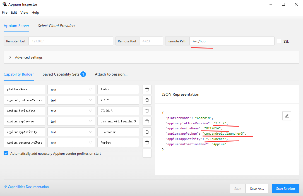Open the Capabilities Documentation link
Viewport: 303px width, 196px height.
point(26,187)
